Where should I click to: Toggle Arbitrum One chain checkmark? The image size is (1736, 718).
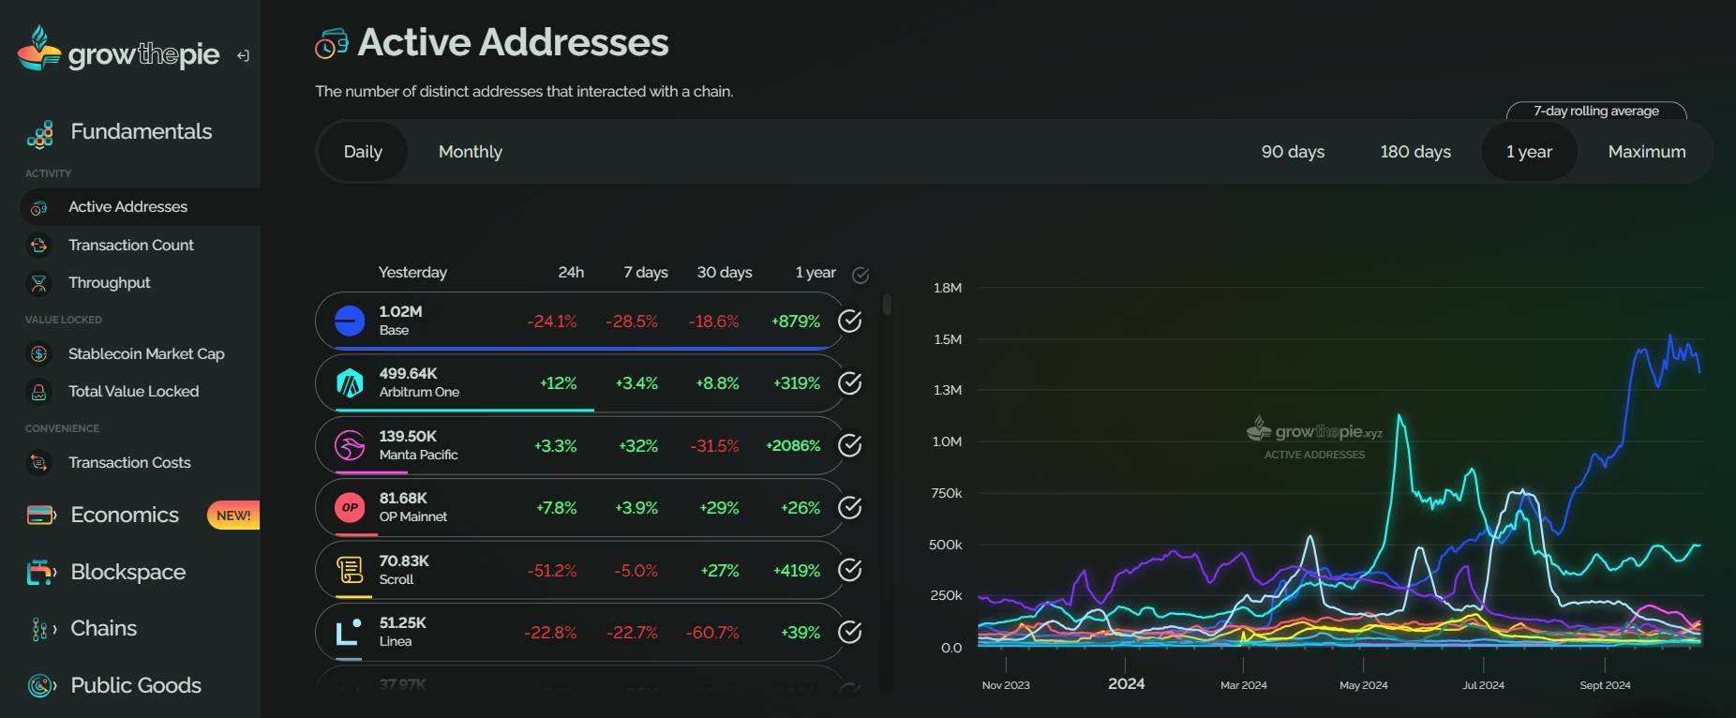point(849,382)
